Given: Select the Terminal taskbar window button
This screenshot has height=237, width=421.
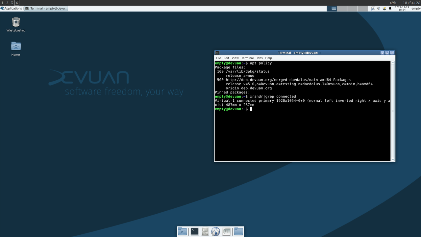Looking at the screenshot, I should point(46,9).
